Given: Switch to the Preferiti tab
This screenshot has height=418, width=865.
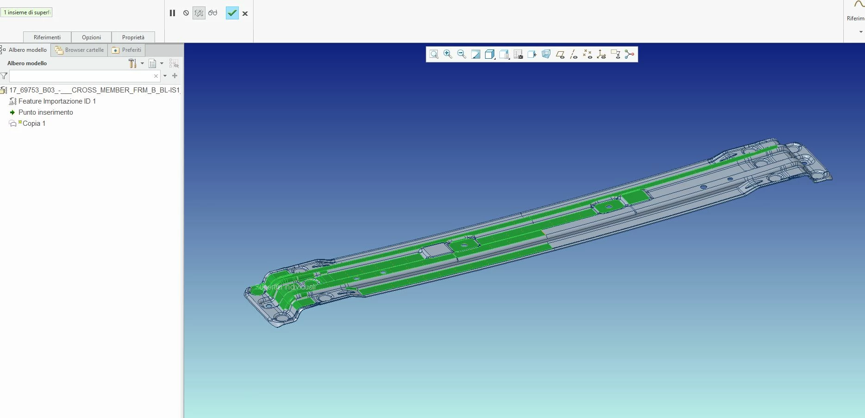Looking at the screenshot, I should pyautogui.click(x=127, y=50).
